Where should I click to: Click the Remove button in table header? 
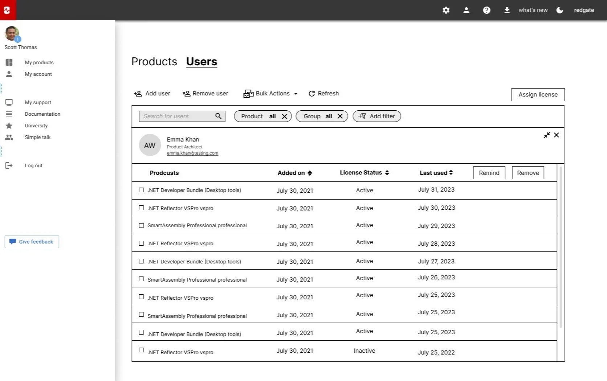[528, 173]
